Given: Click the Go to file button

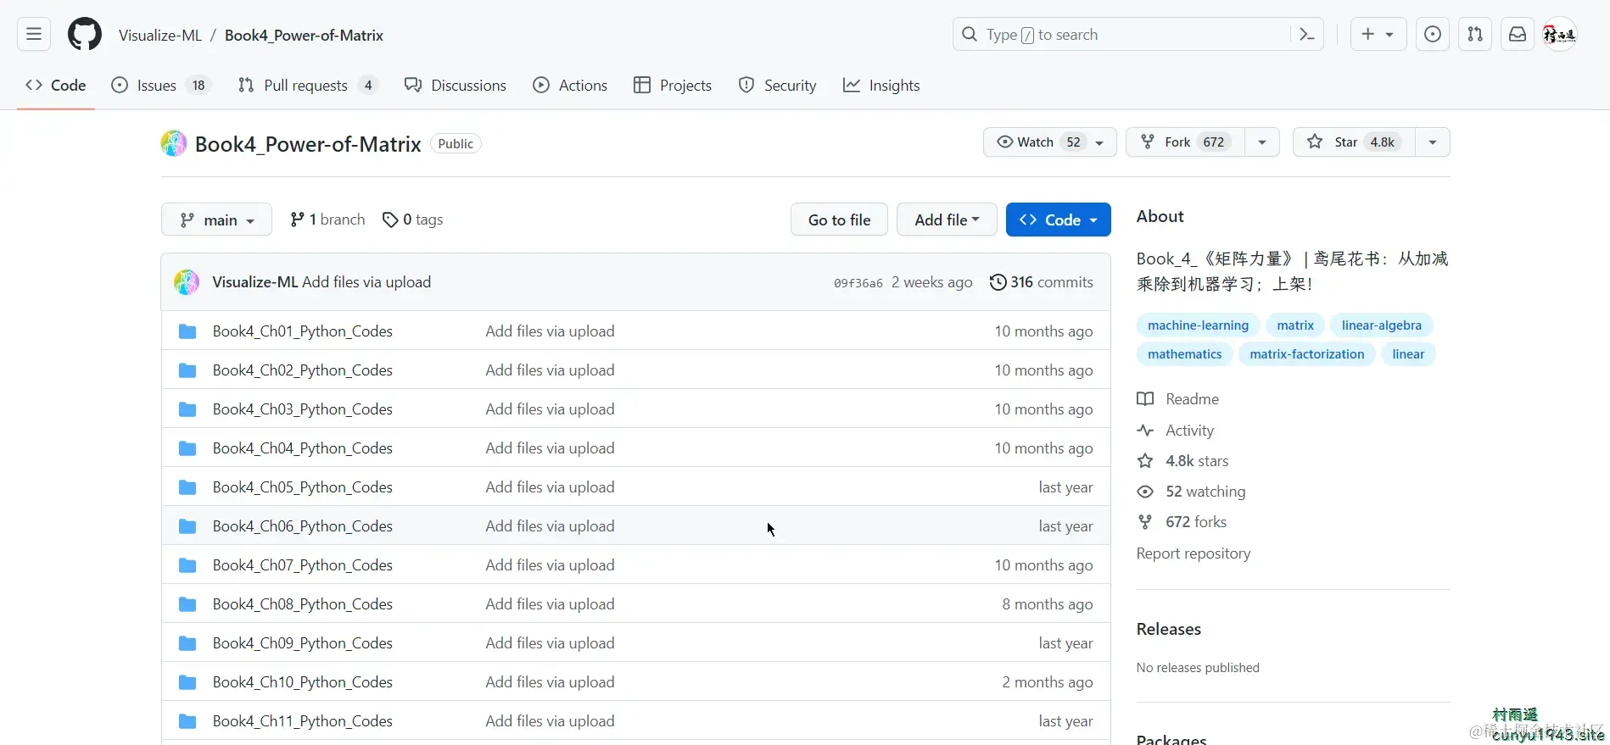Looking at the screenshot, I should click(x=839, y=220).
